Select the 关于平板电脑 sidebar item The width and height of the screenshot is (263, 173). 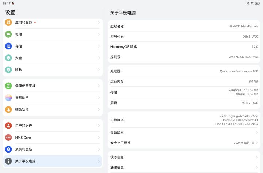pos(53,161)
